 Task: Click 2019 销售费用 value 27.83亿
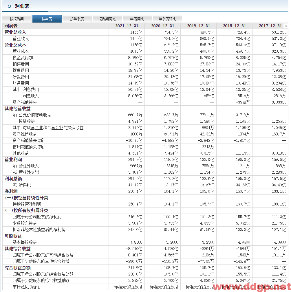click(x=207, y=64)
